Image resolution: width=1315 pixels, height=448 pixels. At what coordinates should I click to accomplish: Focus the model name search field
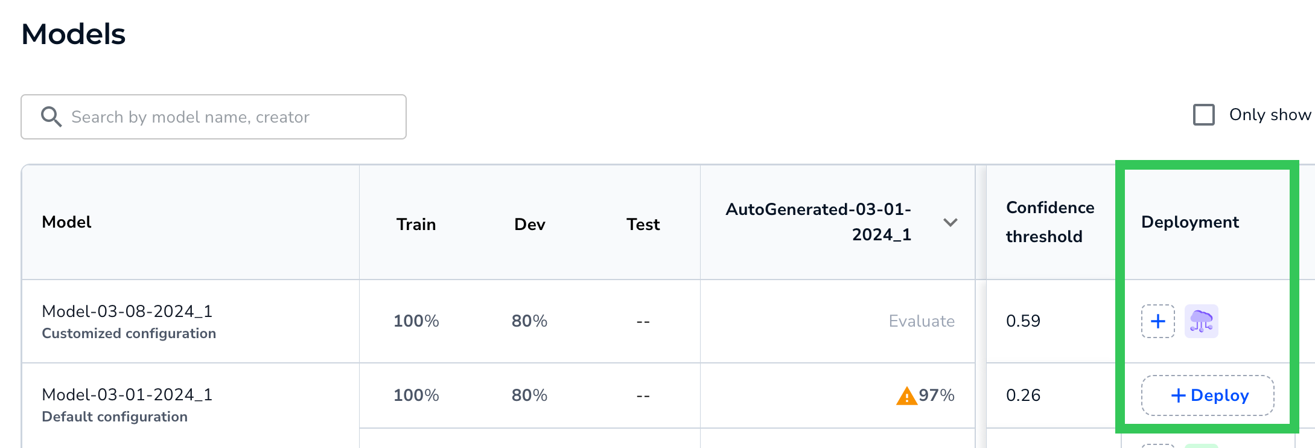(x=229, y=117)
